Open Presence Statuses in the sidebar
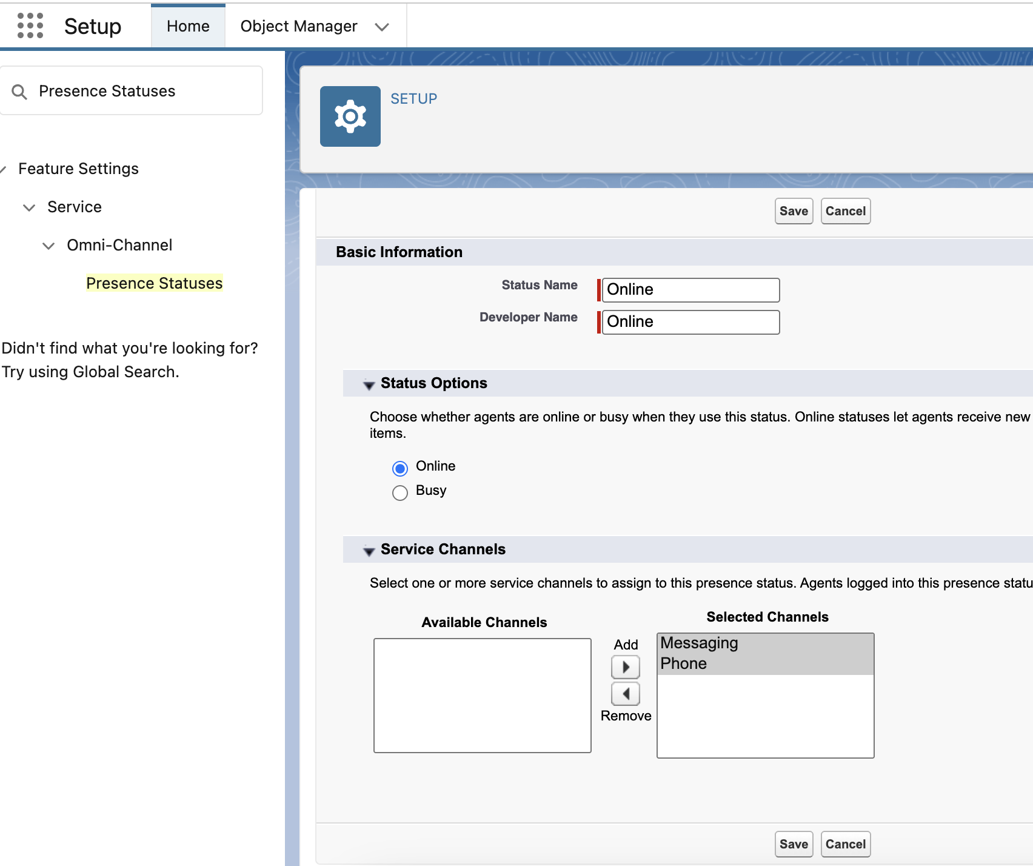Image resolution: width=1033 pixels, height=866 pixels. tap(155, 283)
